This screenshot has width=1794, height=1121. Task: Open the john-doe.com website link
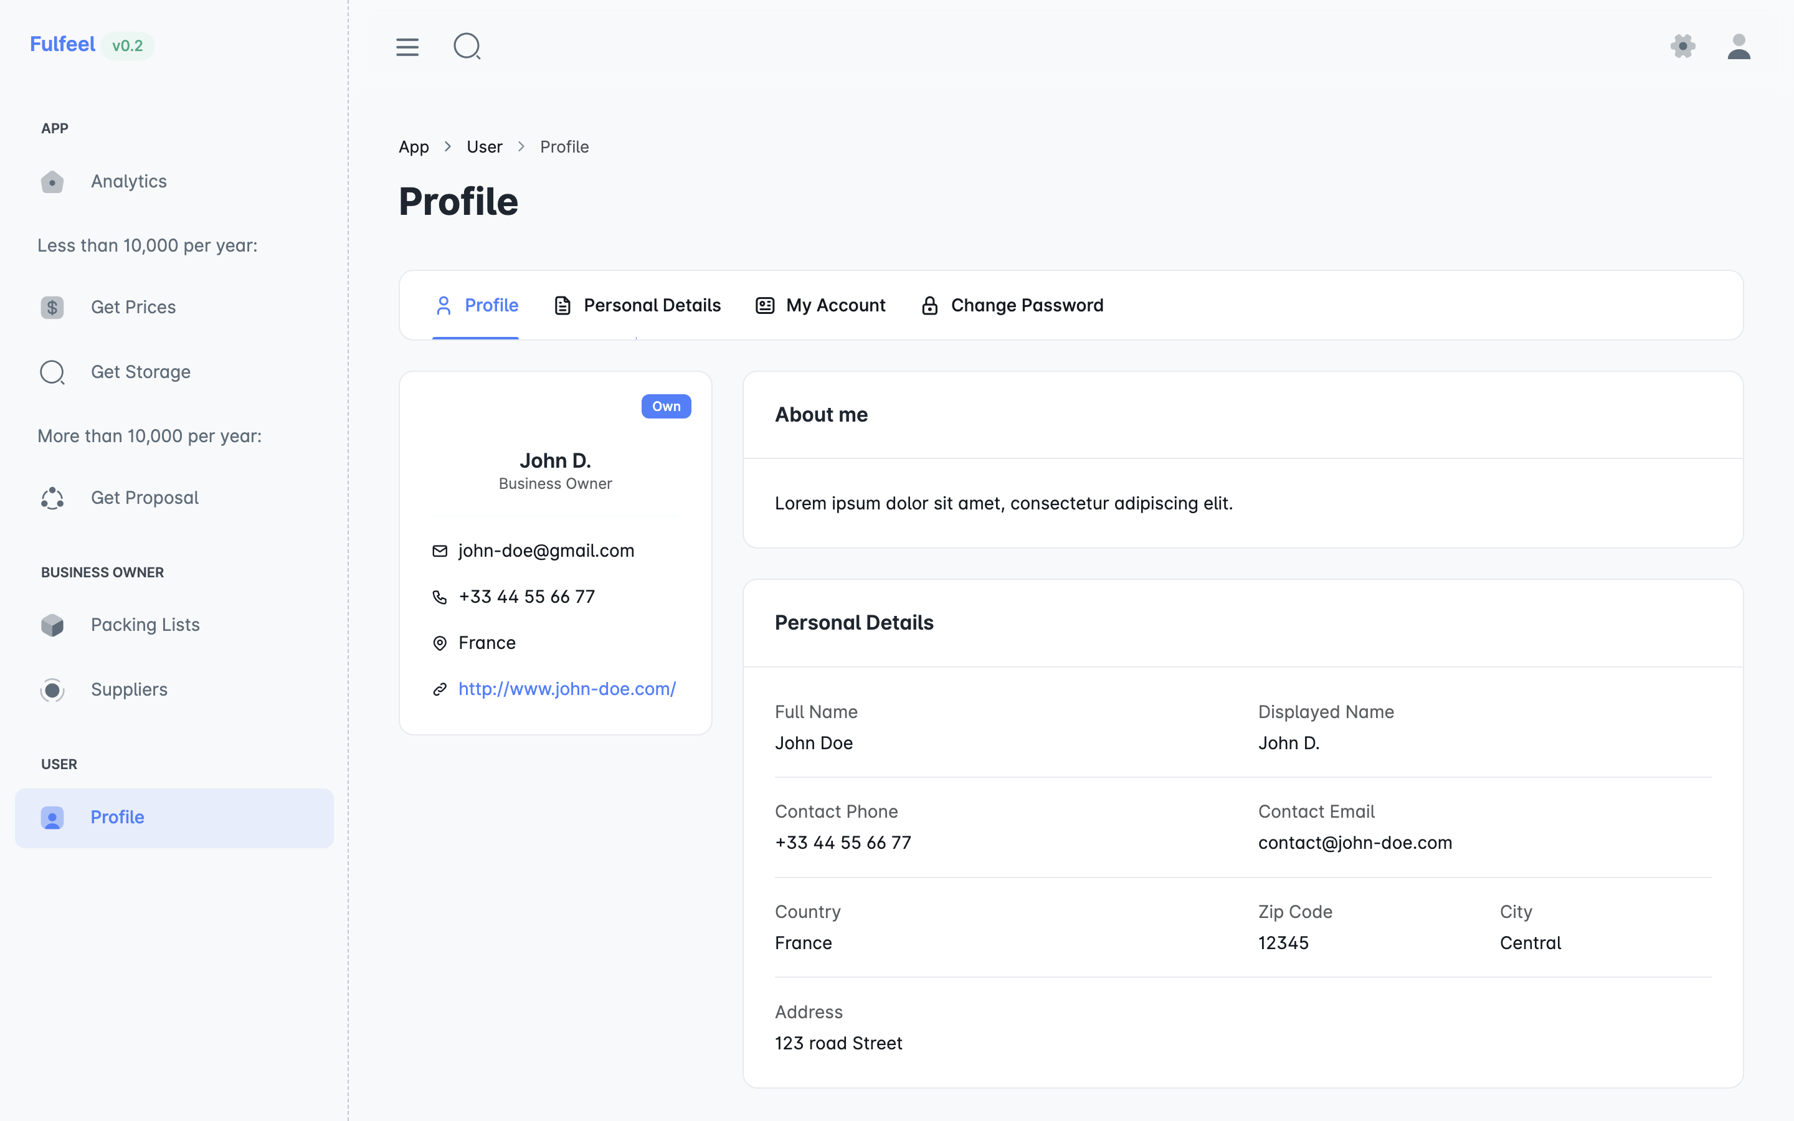pos(566,689)
